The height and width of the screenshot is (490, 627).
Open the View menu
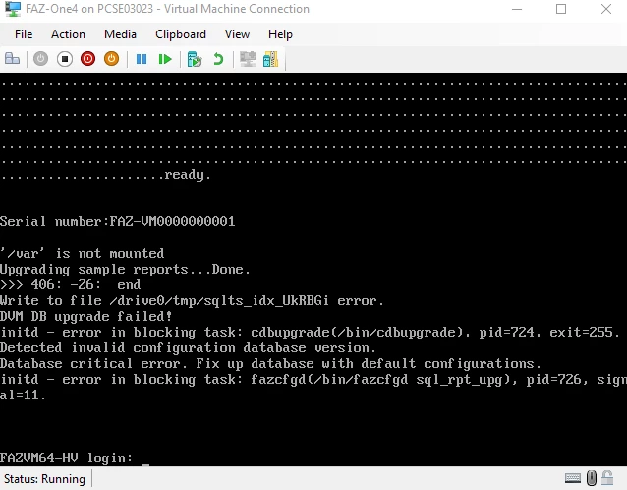(x=237, y=34)
